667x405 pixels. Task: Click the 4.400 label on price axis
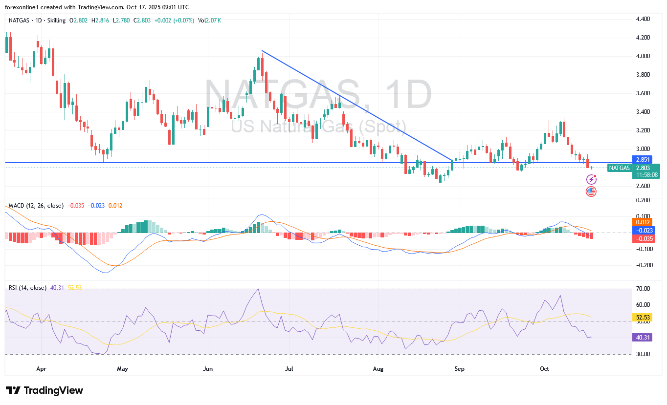pos(642,19)
